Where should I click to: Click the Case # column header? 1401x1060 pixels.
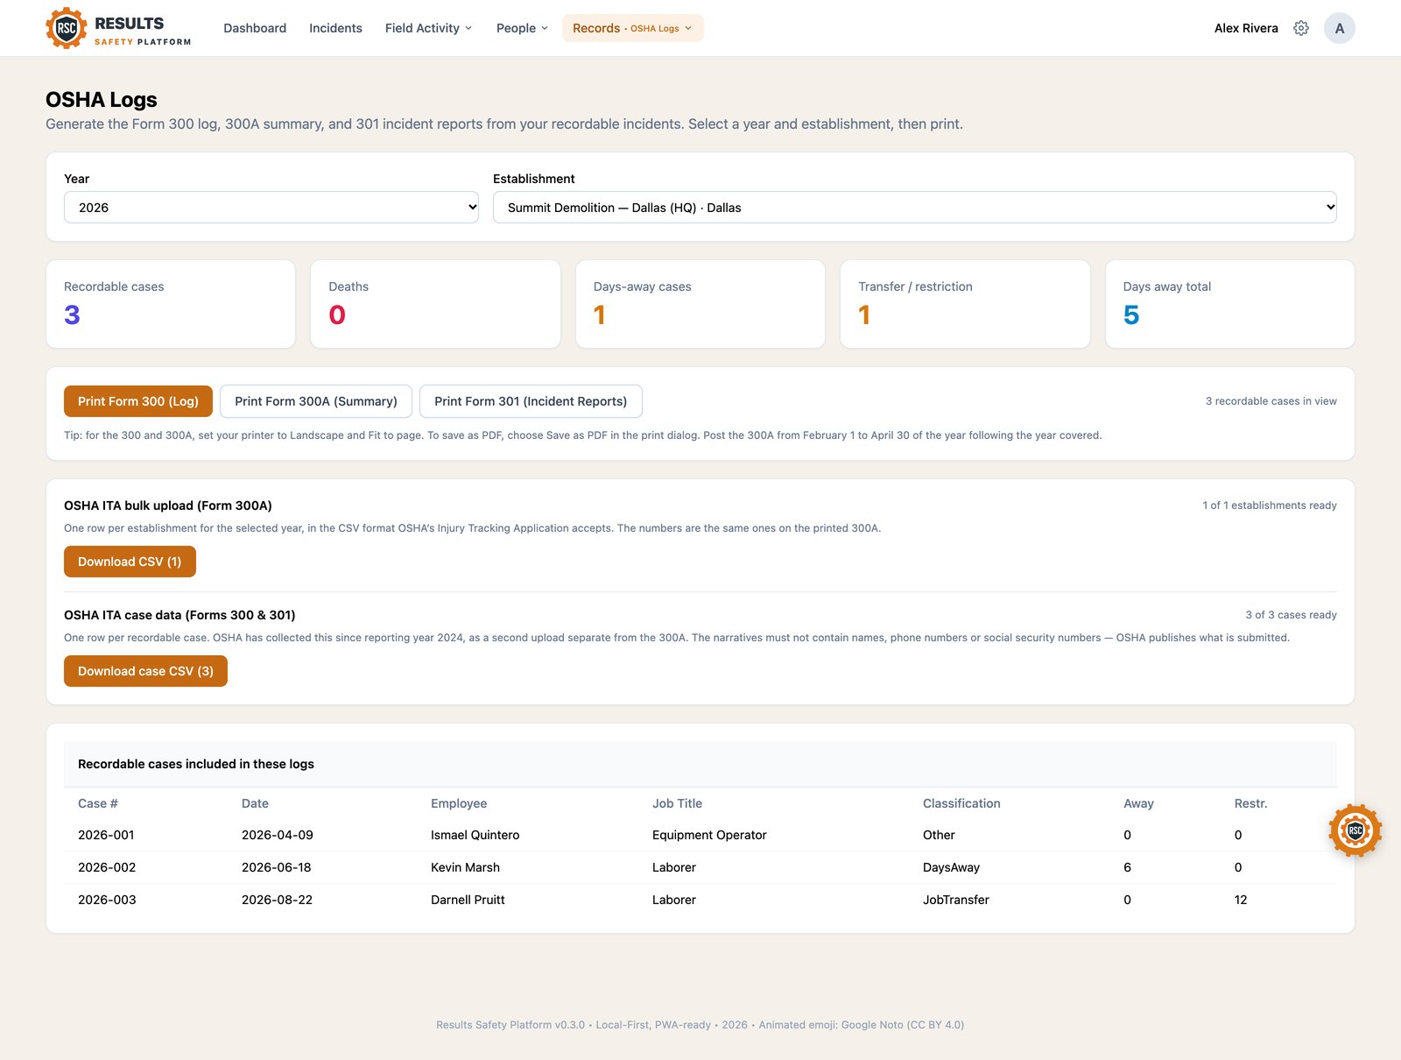point(98,803)
